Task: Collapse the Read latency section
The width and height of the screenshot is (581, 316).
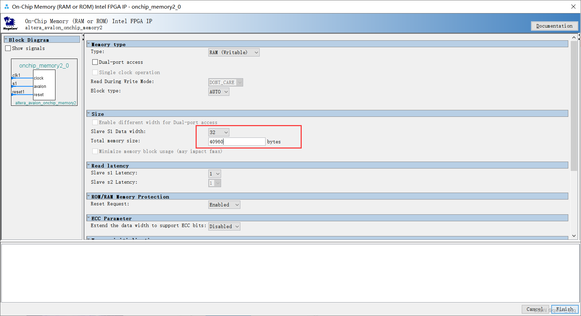Action: click(x=89, y=165)
